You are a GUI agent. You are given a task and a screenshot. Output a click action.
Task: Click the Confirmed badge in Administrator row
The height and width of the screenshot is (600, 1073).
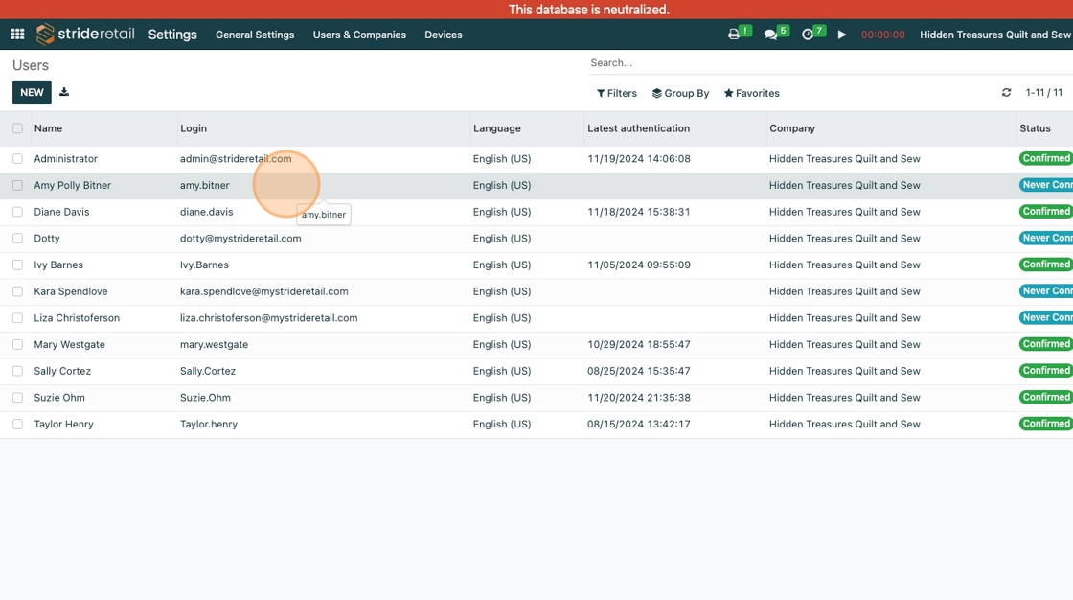pyautogui.click(x=1045, y=158)
